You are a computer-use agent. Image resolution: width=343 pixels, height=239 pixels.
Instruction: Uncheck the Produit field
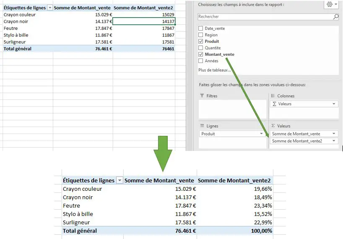200,41
